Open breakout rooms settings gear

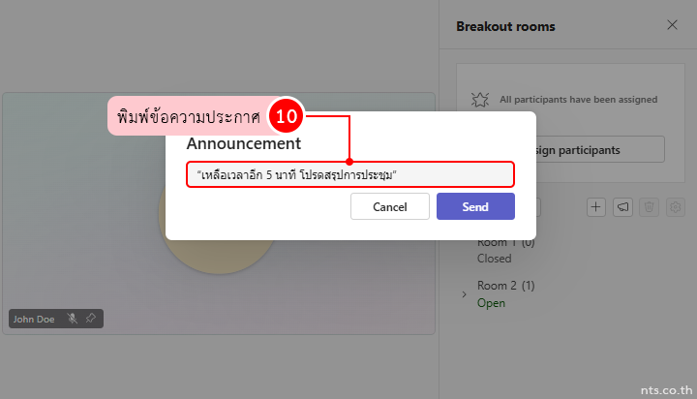(676, 206)
